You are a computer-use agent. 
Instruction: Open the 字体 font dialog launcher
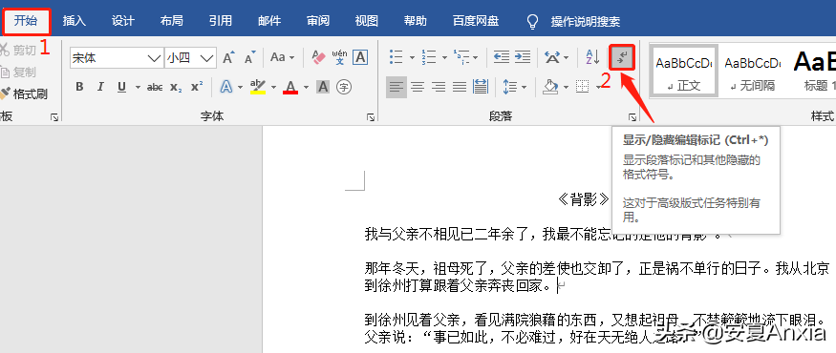tap(371, 117)
